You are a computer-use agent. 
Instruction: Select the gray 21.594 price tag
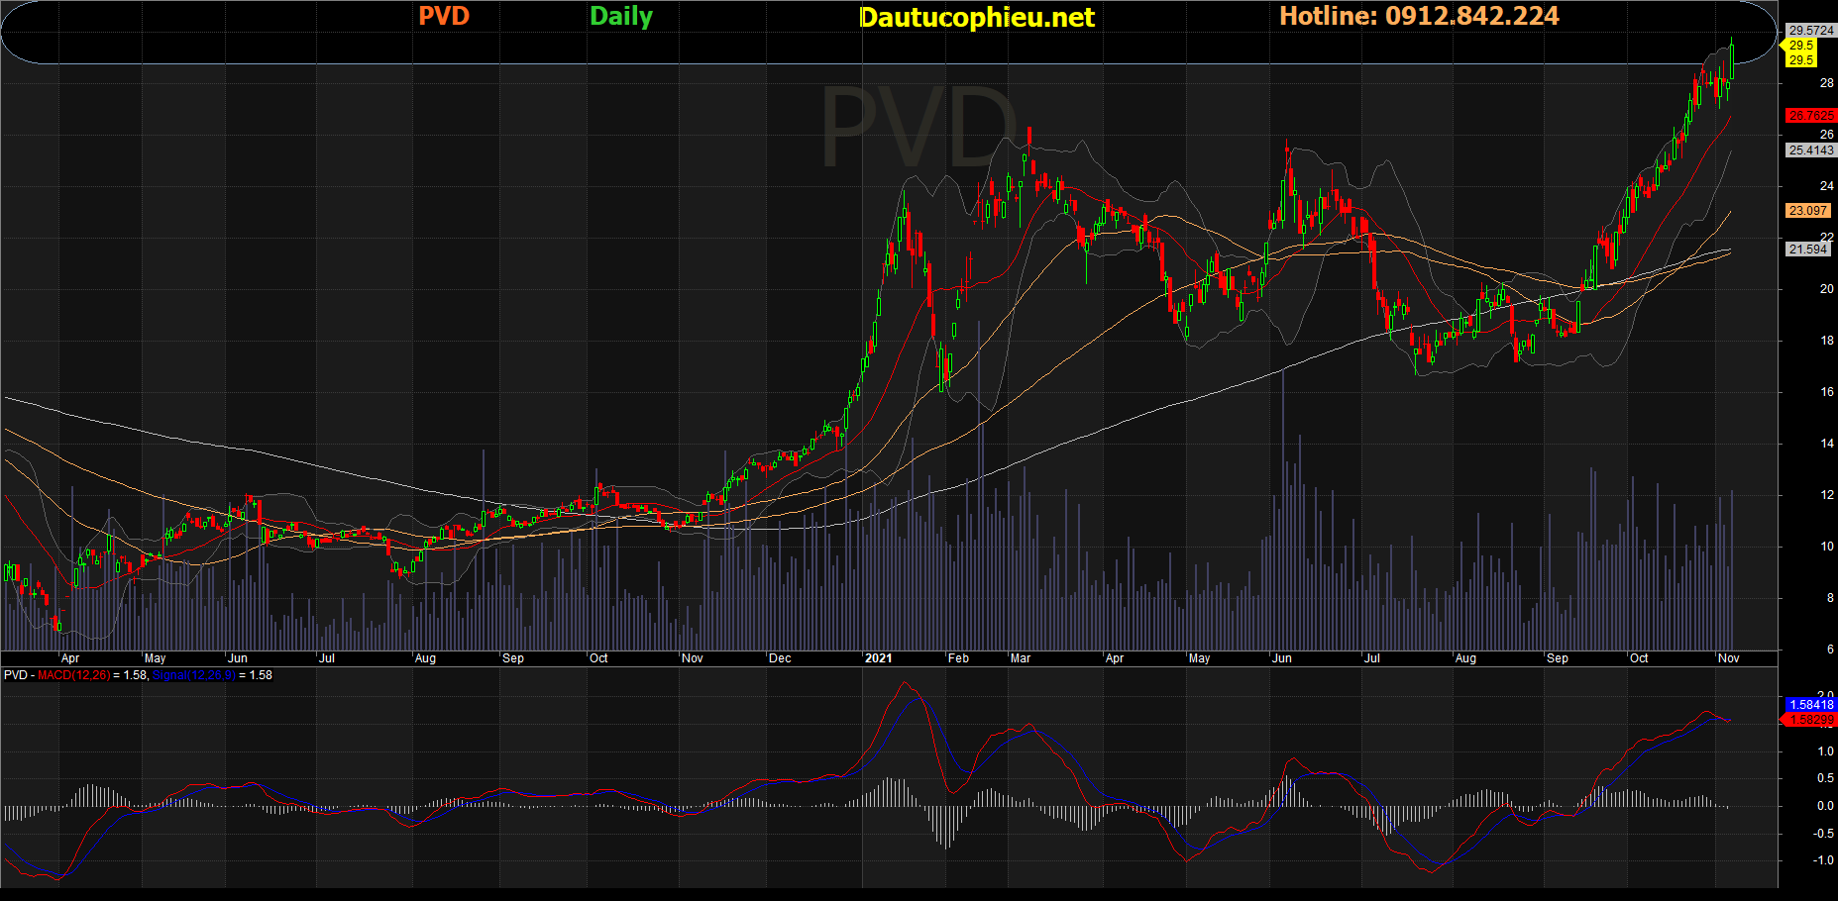(1808, 250)
